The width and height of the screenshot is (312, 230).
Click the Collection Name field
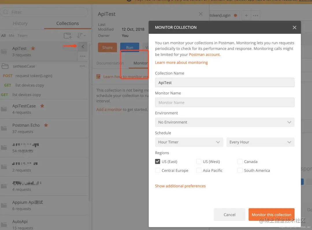point(225,83)
